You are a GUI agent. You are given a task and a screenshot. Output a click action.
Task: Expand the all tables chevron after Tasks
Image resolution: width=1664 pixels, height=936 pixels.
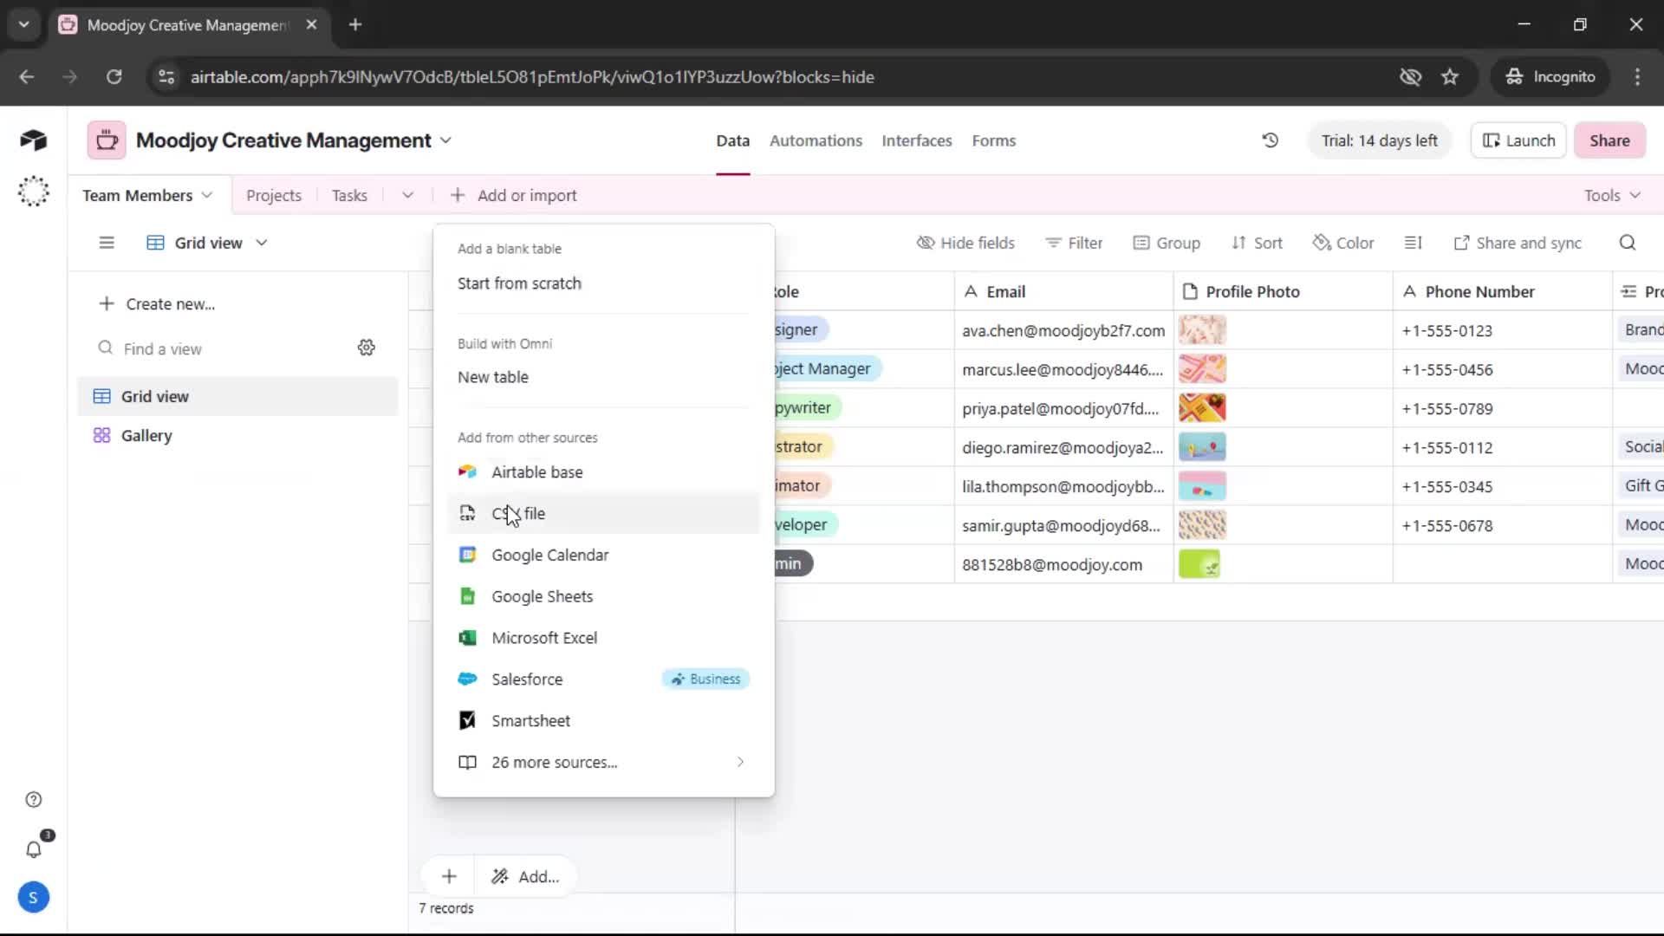coord(407,195)
